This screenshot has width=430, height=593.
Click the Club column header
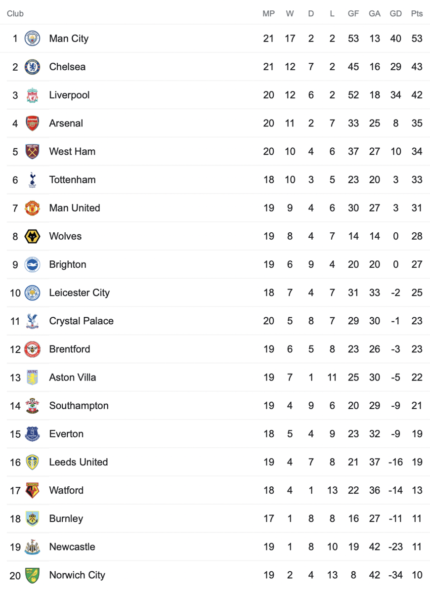[x=15, y=13]
